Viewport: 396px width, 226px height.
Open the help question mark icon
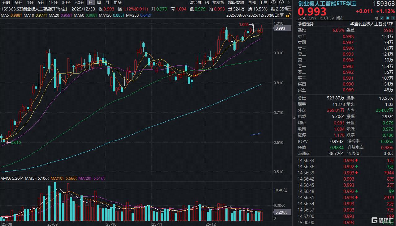coord(281,2)
